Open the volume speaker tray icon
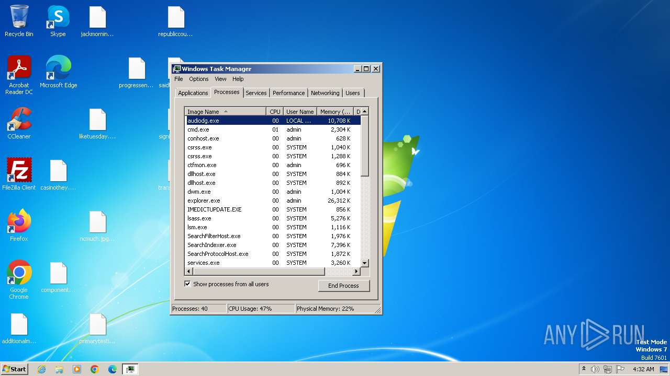The image size is (670, 376). tap(595, 369)
